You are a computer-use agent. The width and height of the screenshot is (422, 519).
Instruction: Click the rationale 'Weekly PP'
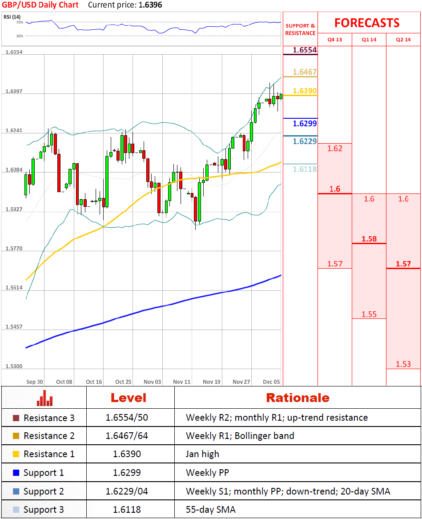coord(207,473)
